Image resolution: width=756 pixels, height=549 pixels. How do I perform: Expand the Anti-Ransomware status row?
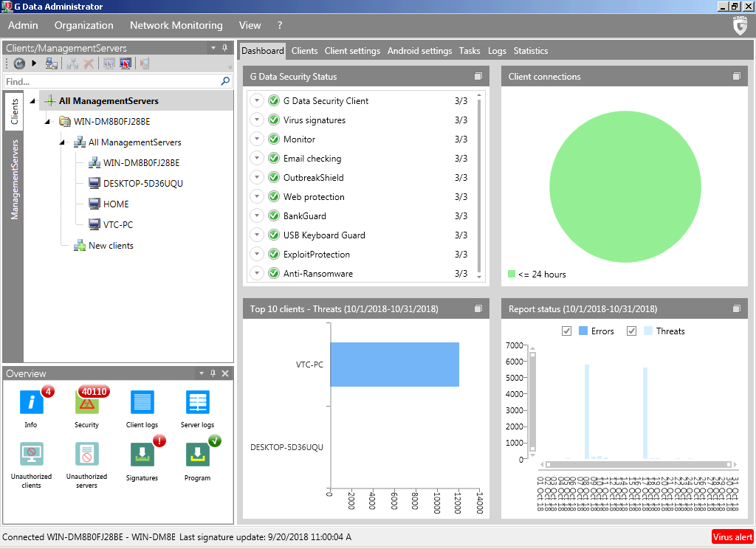pos(257,274)
